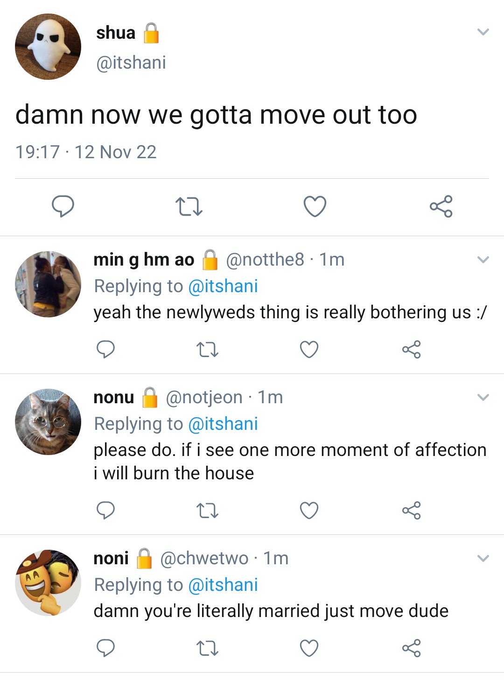
Task: Open options chevron on shua's tweet
Action: point(483,32)
